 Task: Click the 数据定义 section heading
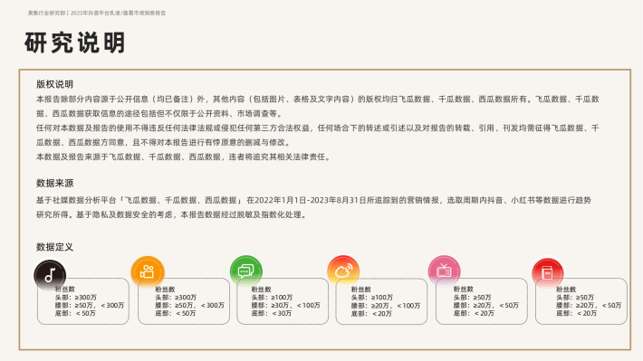coord(54,247)
